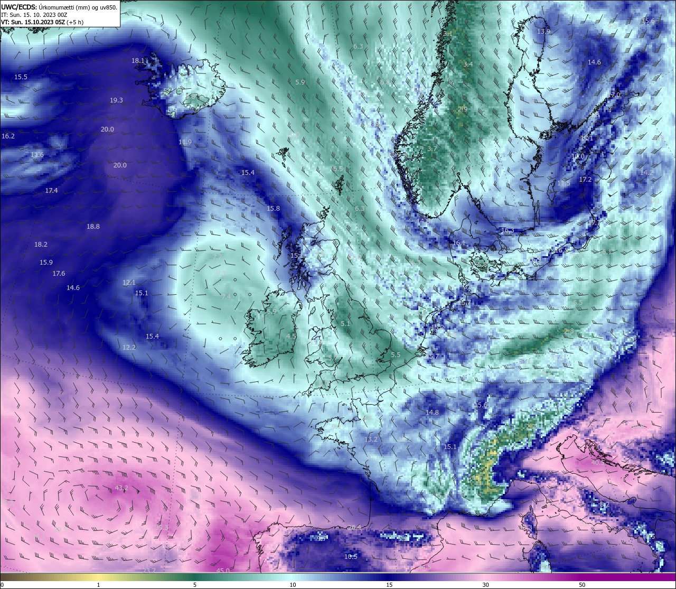676x589 pixels.
Task: Click the 12.2 value label
Action: [x=129, y=348]
